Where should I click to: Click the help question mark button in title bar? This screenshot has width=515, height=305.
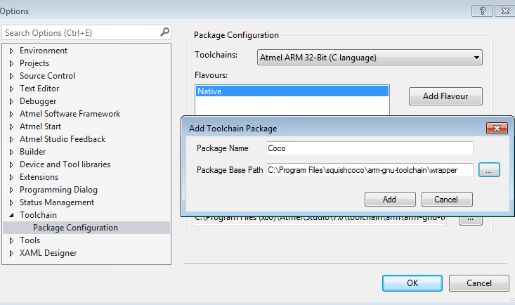click(x=482, y=11)
